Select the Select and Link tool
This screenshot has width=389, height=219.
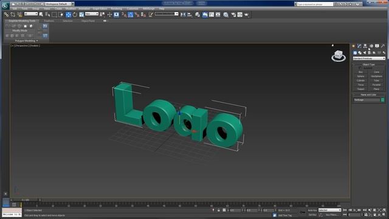tap(6, 15)
